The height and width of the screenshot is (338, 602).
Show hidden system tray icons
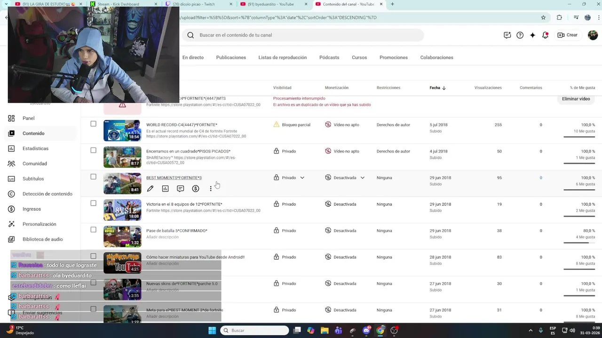click(531, 330)
